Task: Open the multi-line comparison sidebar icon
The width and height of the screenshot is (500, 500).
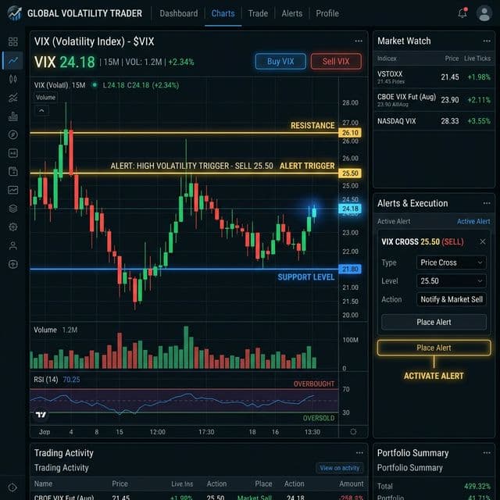Action: click(13, 98)
